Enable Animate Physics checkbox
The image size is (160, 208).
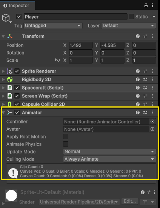point(66,144)
